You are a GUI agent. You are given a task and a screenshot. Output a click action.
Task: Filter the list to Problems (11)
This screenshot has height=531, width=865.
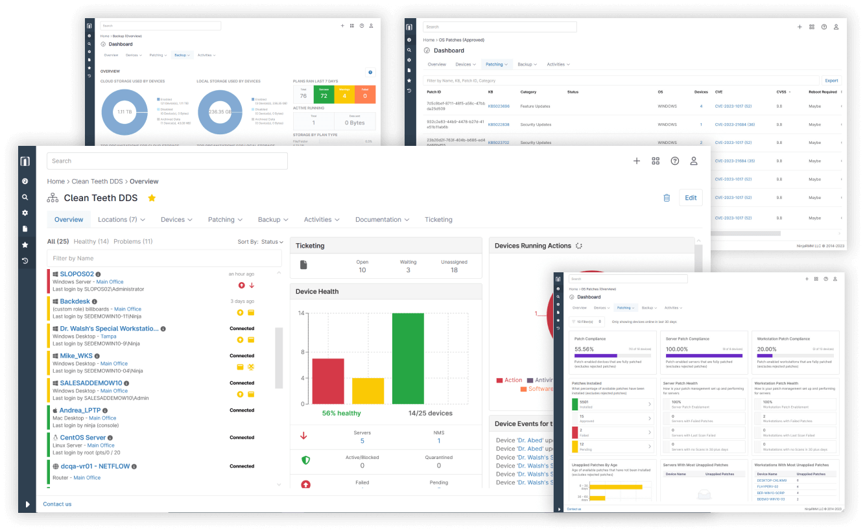133,241
